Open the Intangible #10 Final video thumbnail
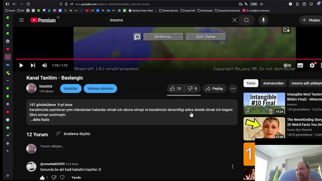The width and height of the screenshot is (322, 181). coord(264,104)
